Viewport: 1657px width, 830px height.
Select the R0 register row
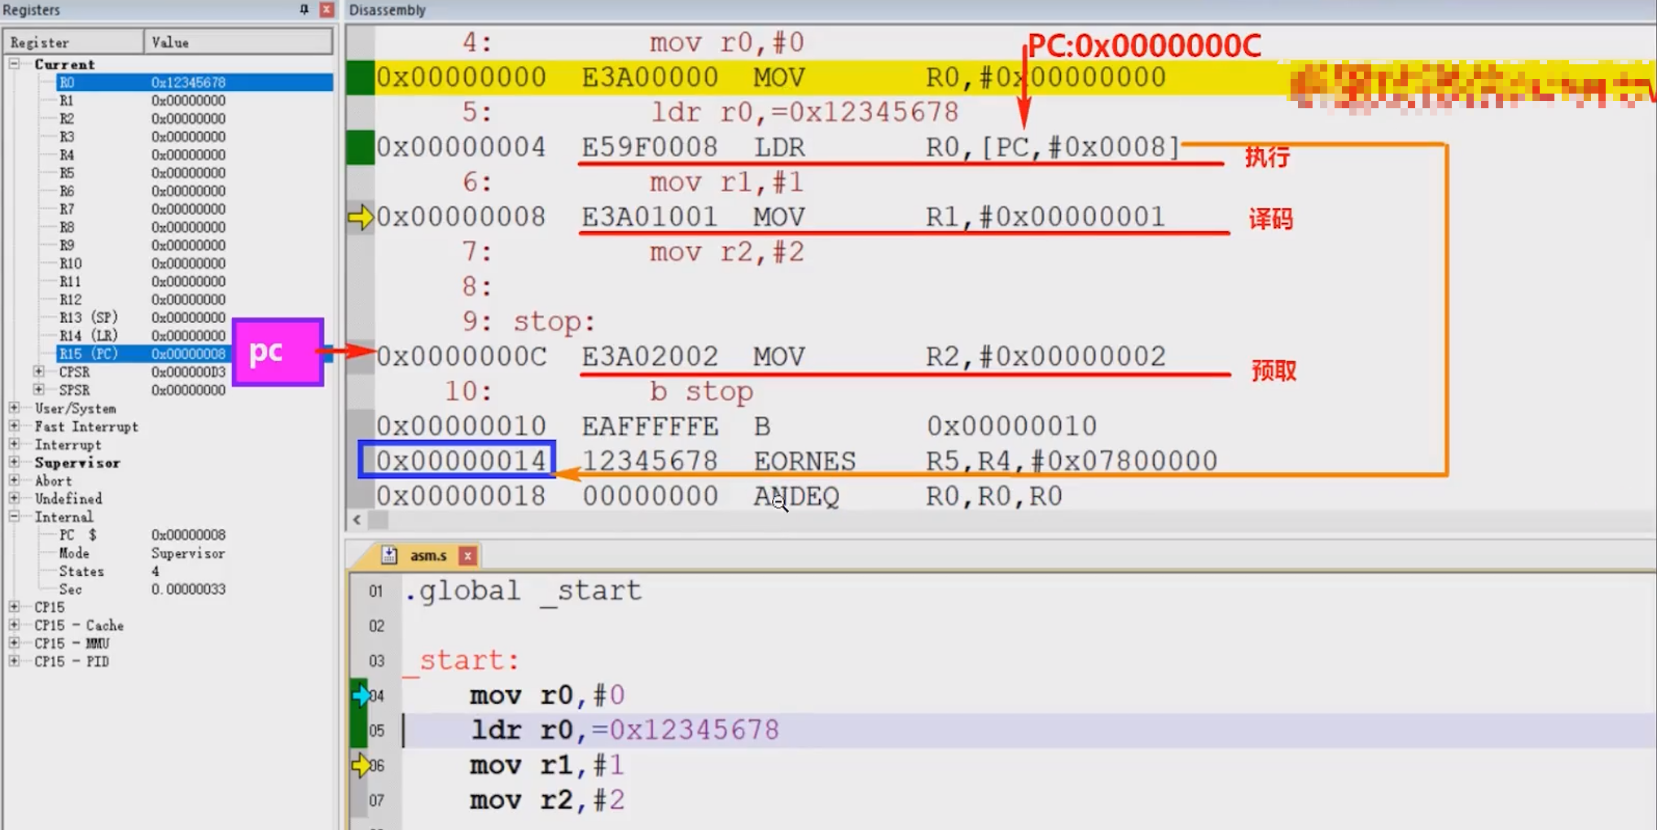195,82
